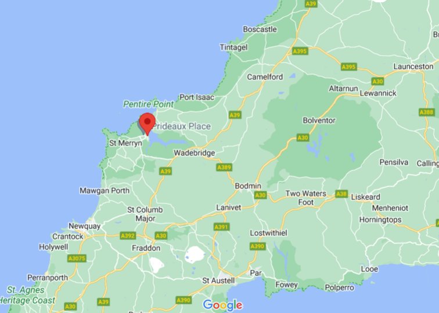Image resolution: width=439 pixels, height=313 pixels.
Task: Click the Port Isaac label
Action: point(197,97)
